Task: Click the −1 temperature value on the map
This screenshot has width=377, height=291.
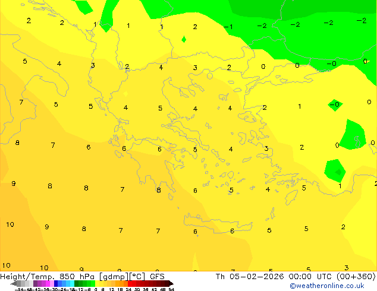Action: [228, 27]
